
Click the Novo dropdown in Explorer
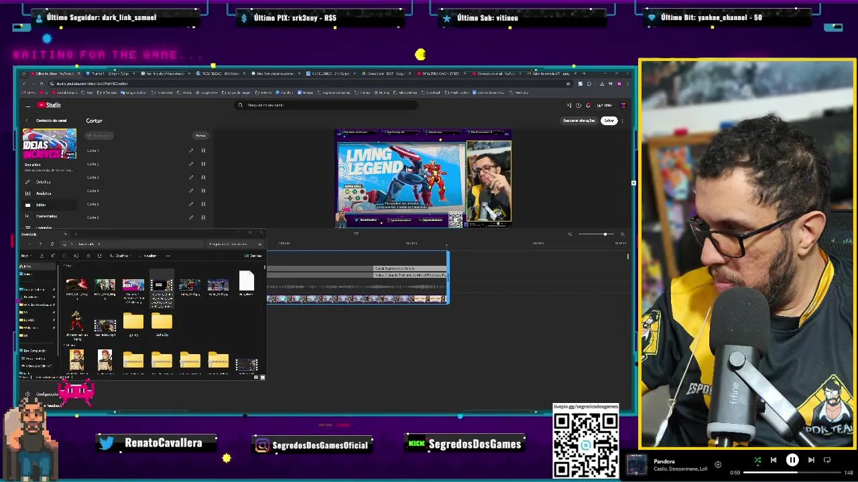click(x=25, y=256)
